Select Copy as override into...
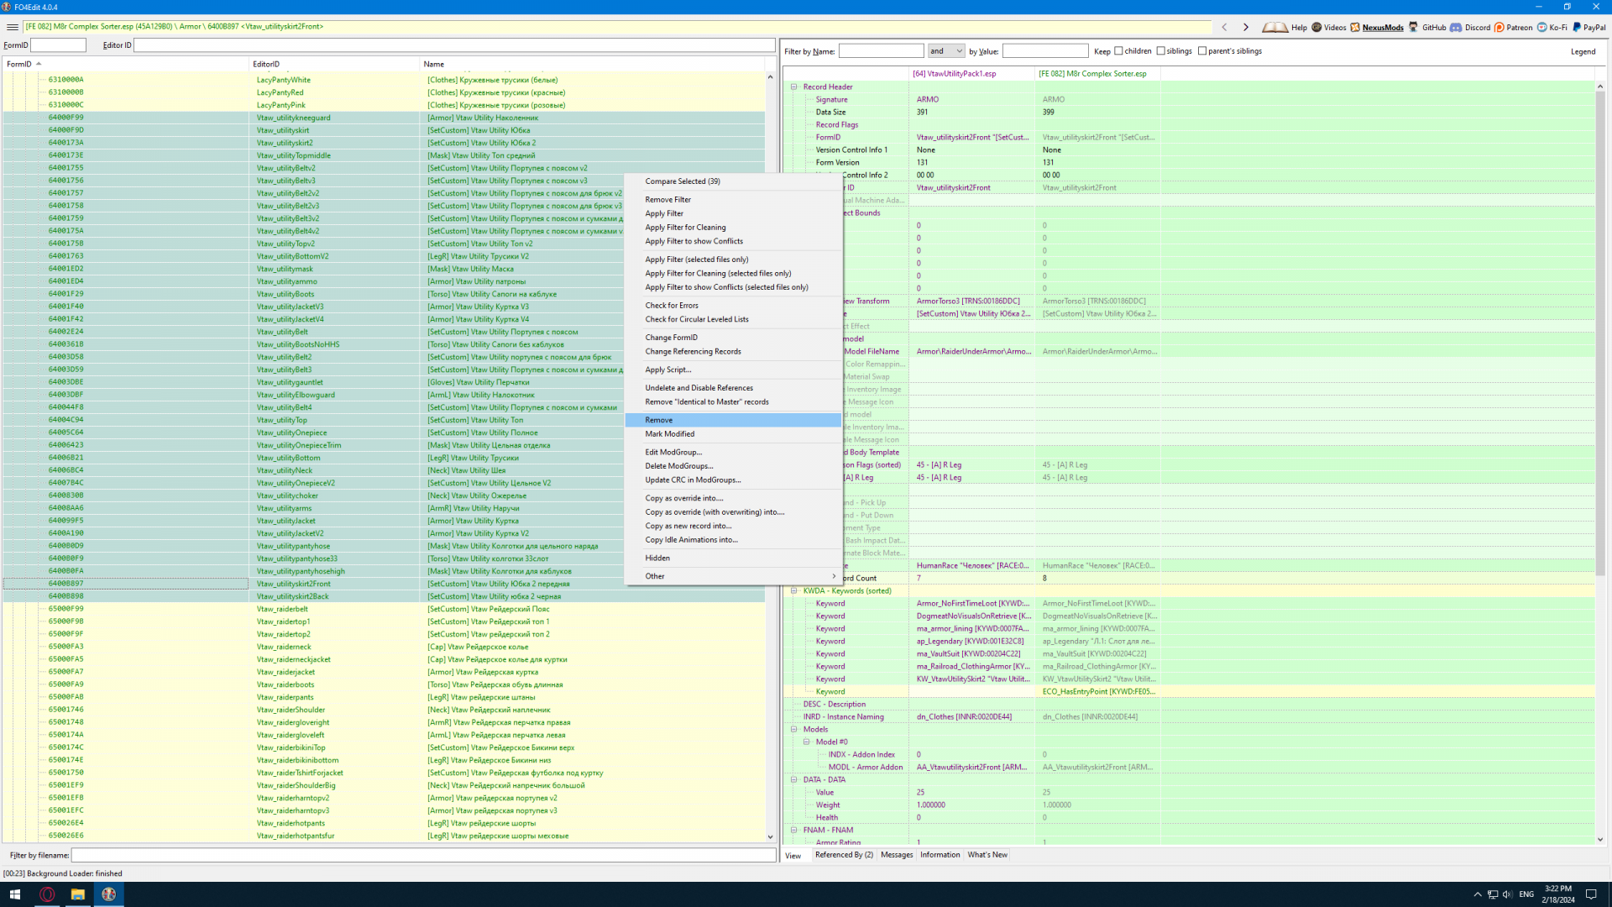 [683, 498]
